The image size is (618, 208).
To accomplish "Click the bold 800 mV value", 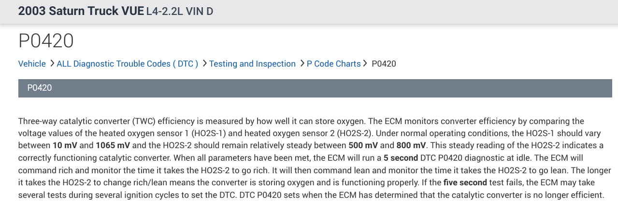I will coord(411,145).
